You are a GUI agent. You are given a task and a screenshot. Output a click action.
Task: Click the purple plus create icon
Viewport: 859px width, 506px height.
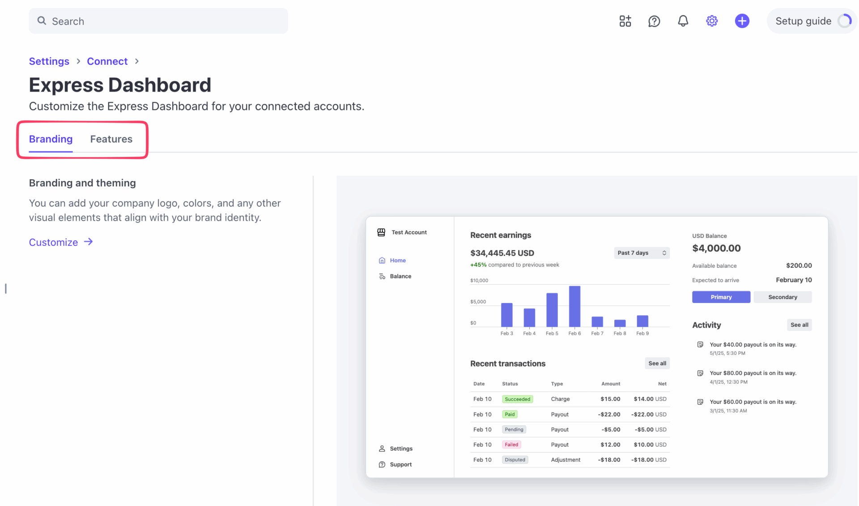coord(742,21)
